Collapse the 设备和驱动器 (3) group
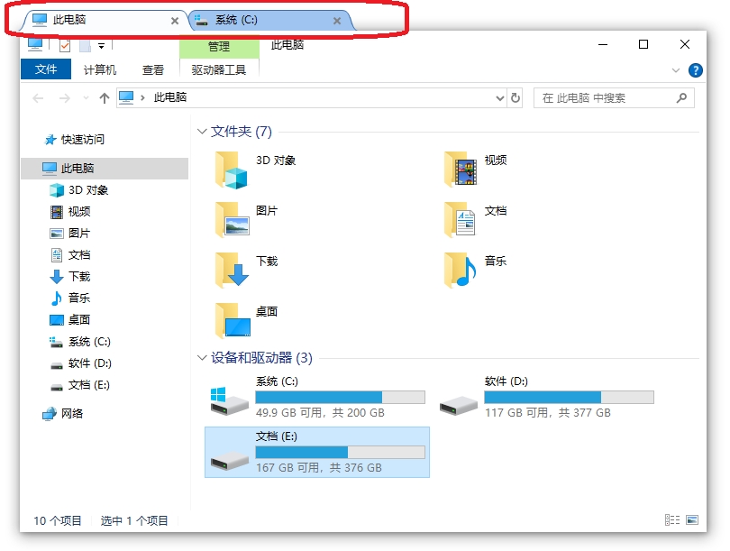Image resolution: width=730 pixels, height=551 pixels. pyautogui.click(x=202, y=358)
